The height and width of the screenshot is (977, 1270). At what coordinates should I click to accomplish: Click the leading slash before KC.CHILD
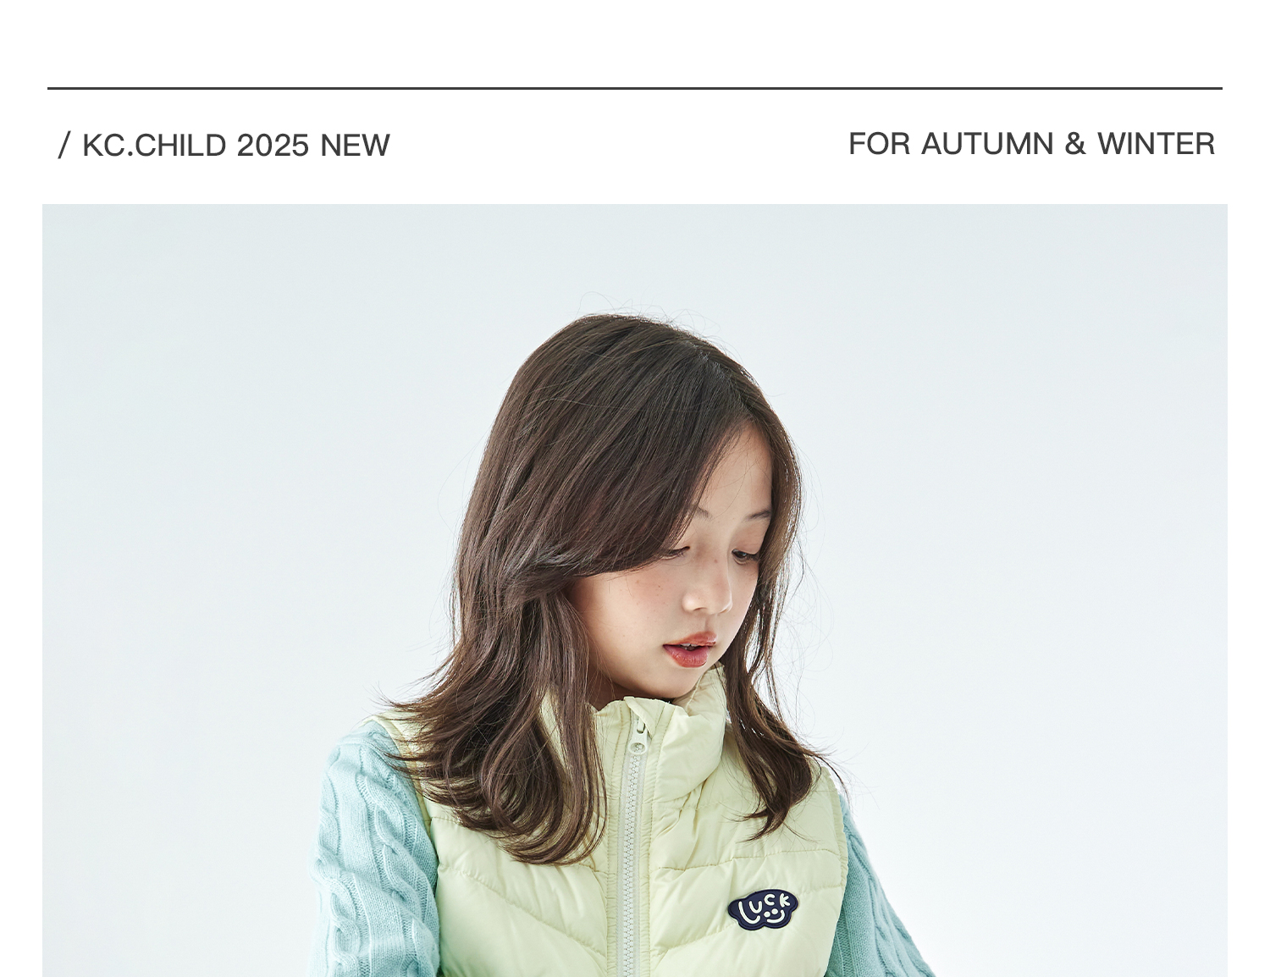coord(64,145)
